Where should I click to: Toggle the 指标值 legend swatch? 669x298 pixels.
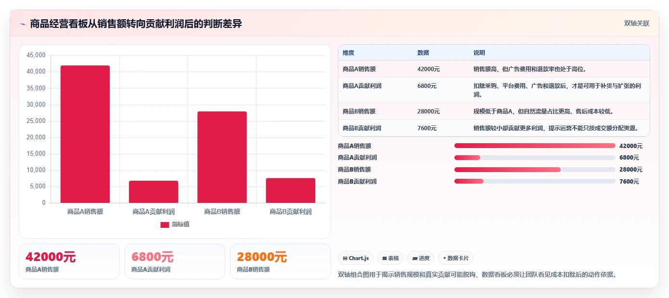pyautogui.click(x=165, y=225)
